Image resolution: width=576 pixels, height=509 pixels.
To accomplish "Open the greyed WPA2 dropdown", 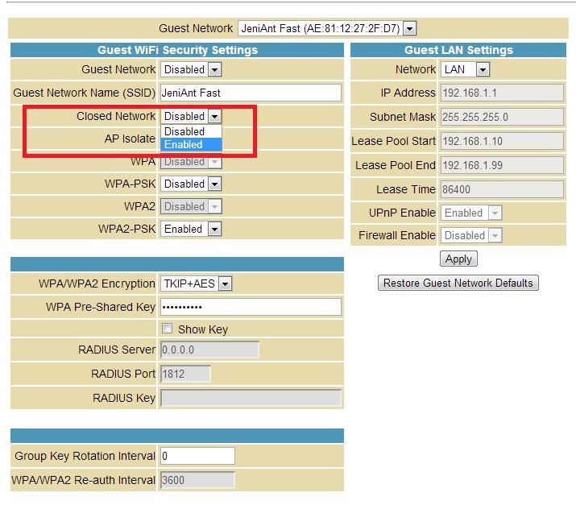I will click(x=191, y=206).
